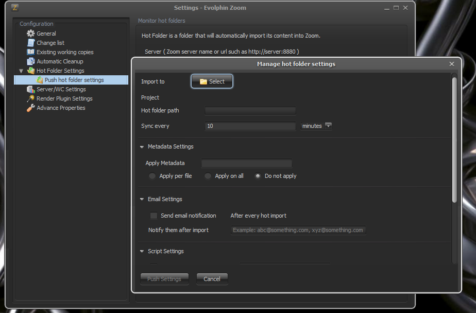Image resolution: width=476 pixels, height=313 pixels.
Task: Select the Apply on all radio button
Action: click(208, 176)
